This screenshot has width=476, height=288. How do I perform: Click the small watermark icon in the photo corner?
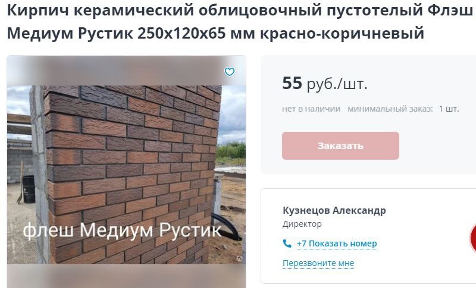pyautogui.click(x=239, y=258)
